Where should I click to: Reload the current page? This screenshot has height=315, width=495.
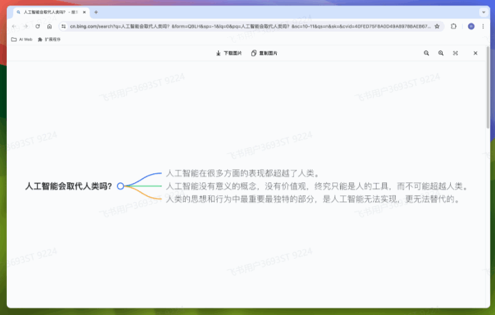[x=37, y=26]
